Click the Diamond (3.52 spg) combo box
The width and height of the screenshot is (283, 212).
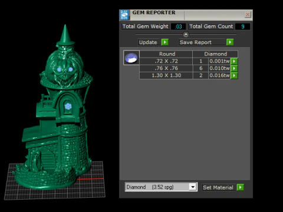coord(161,187)
